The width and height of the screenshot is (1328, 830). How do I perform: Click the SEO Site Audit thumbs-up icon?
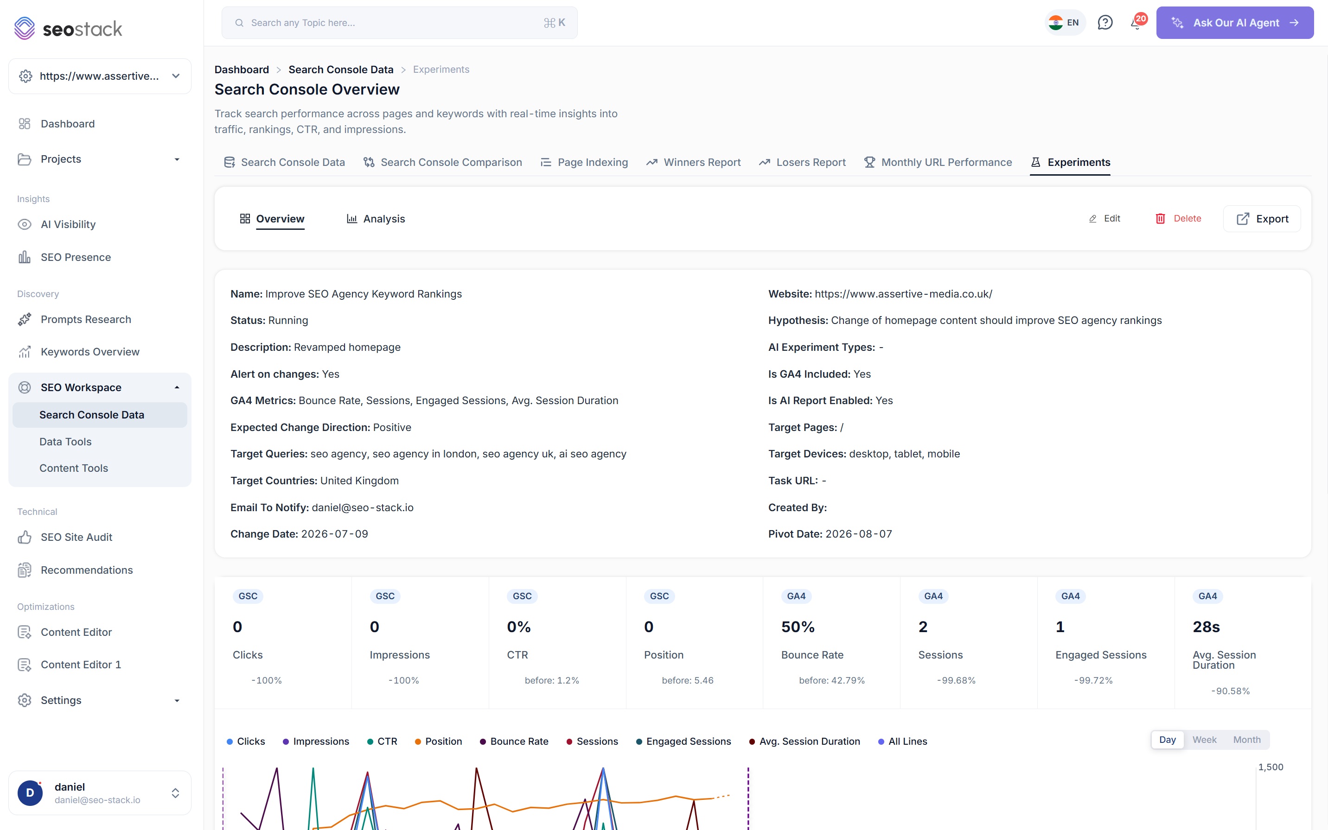point(24,537)
